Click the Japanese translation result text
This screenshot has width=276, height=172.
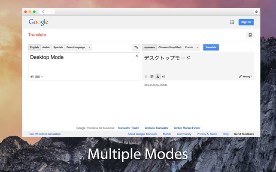click(x=167, y=58)
